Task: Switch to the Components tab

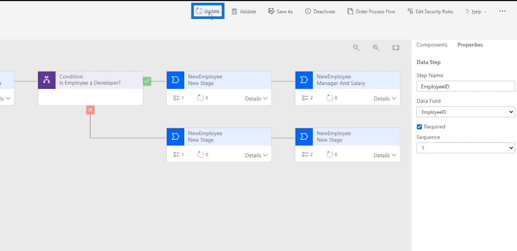Action: (x=432, y=45)
